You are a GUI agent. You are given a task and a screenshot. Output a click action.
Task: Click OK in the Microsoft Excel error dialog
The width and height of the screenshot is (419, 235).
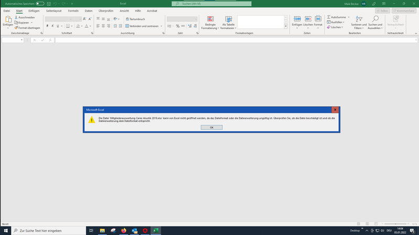click(211, 128)
